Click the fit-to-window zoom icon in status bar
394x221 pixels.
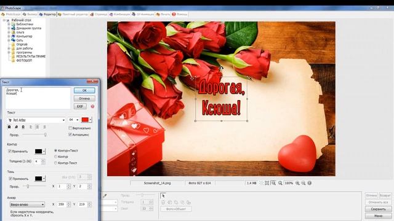coord(267,183)
